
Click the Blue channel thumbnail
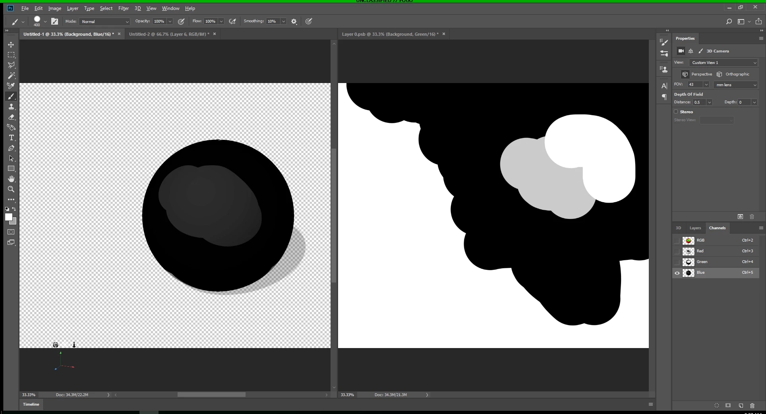click(689, 273)
